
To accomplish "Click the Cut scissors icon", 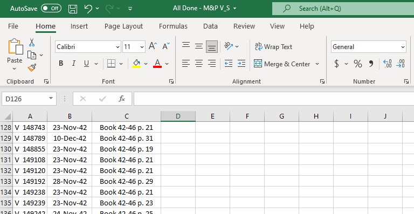I will coord(32,42).
